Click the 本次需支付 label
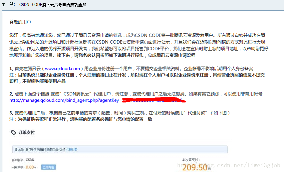The image size is (284, 172). pyautogui.click(x=191, y=160)
